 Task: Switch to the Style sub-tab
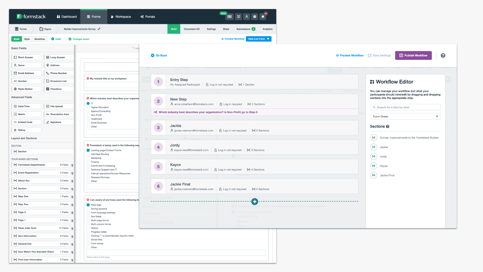click(27, 39)
